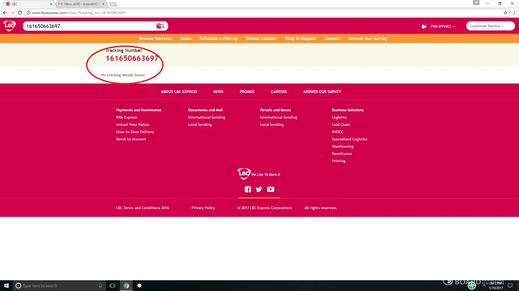Open the Customer Service dropdown

pos(490,26)
